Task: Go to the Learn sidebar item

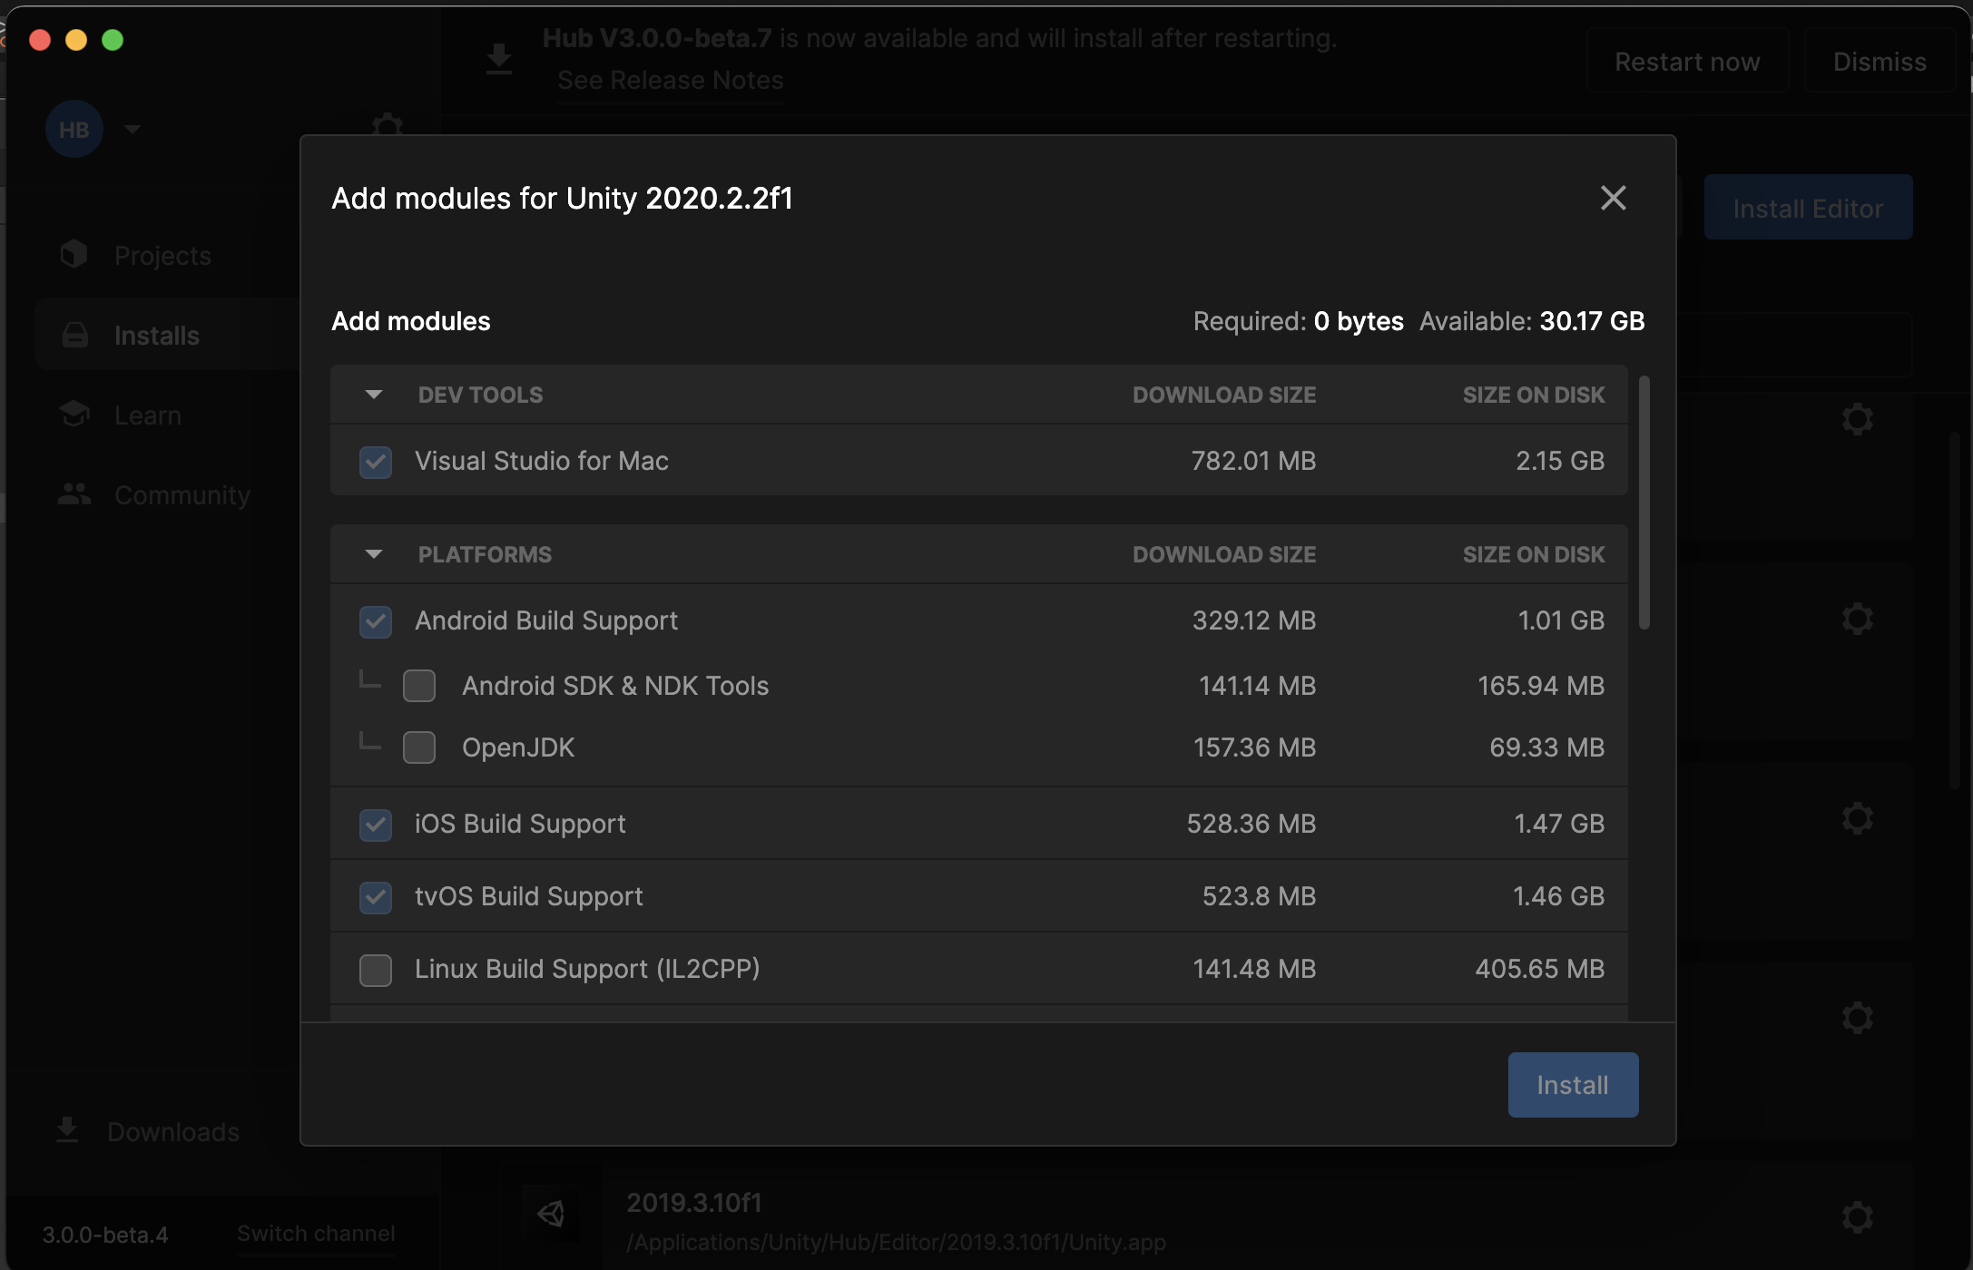Action: point(147,415)
